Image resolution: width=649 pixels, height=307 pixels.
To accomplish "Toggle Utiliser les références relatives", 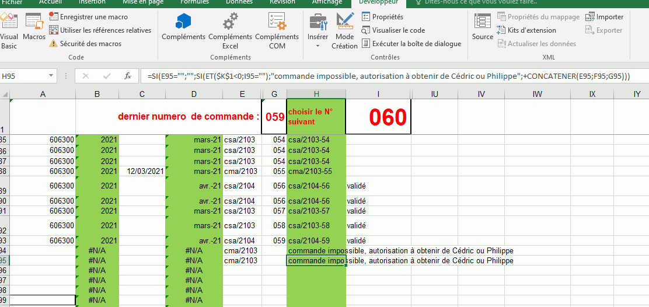I will coord(100,30).
